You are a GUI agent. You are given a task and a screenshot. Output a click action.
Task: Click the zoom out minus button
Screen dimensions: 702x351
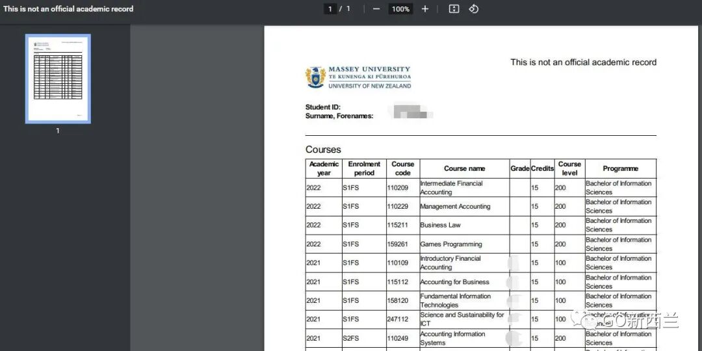coord(376,9)
